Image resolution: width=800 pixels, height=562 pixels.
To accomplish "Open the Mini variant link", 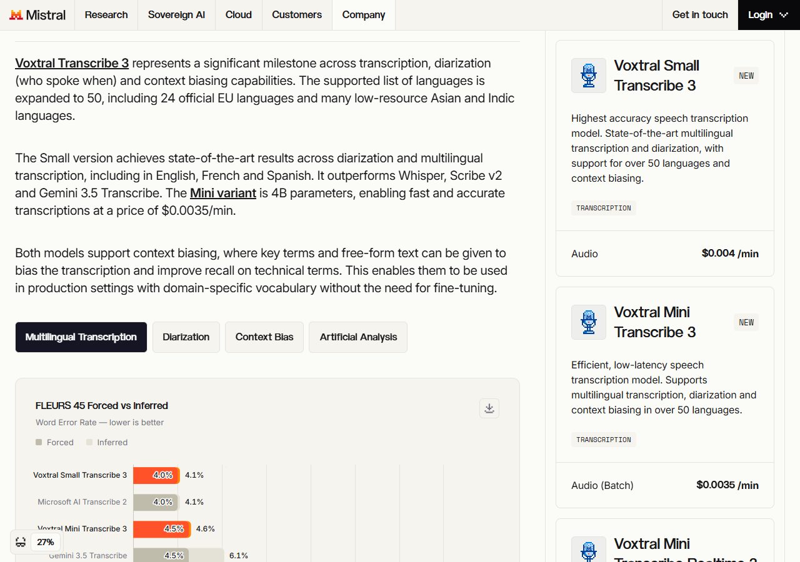I will click(x=223, y=193).
